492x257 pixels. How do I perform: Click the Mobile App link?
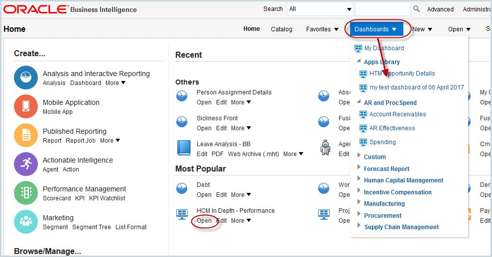click(x=58, y=112)
